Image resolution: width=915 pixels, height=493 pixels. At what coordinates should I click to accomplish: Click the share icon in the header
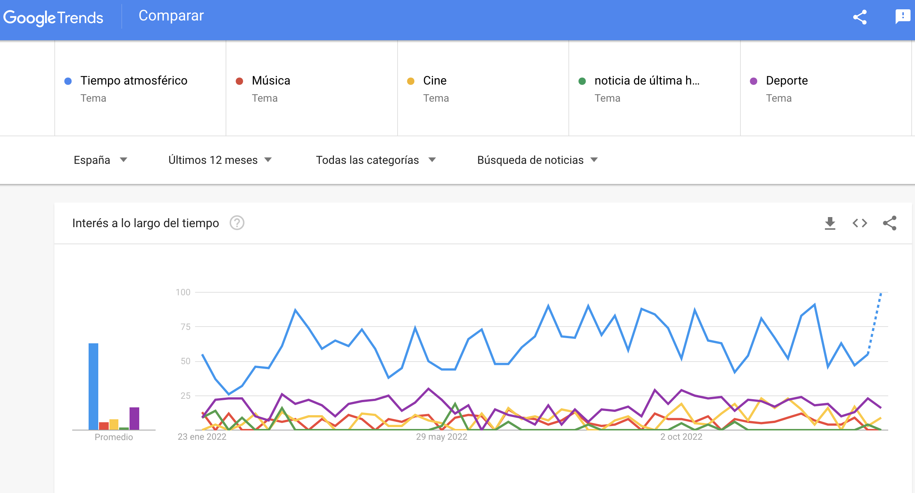click(860, 17)
